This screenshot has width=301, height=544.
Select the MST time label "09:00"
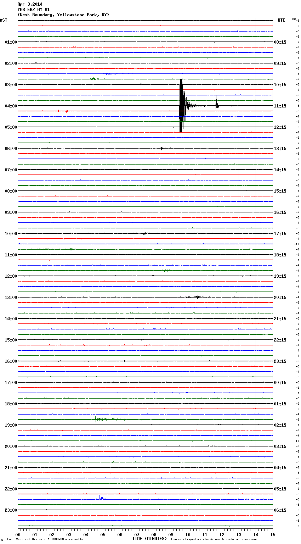click(x=11, y=212)
